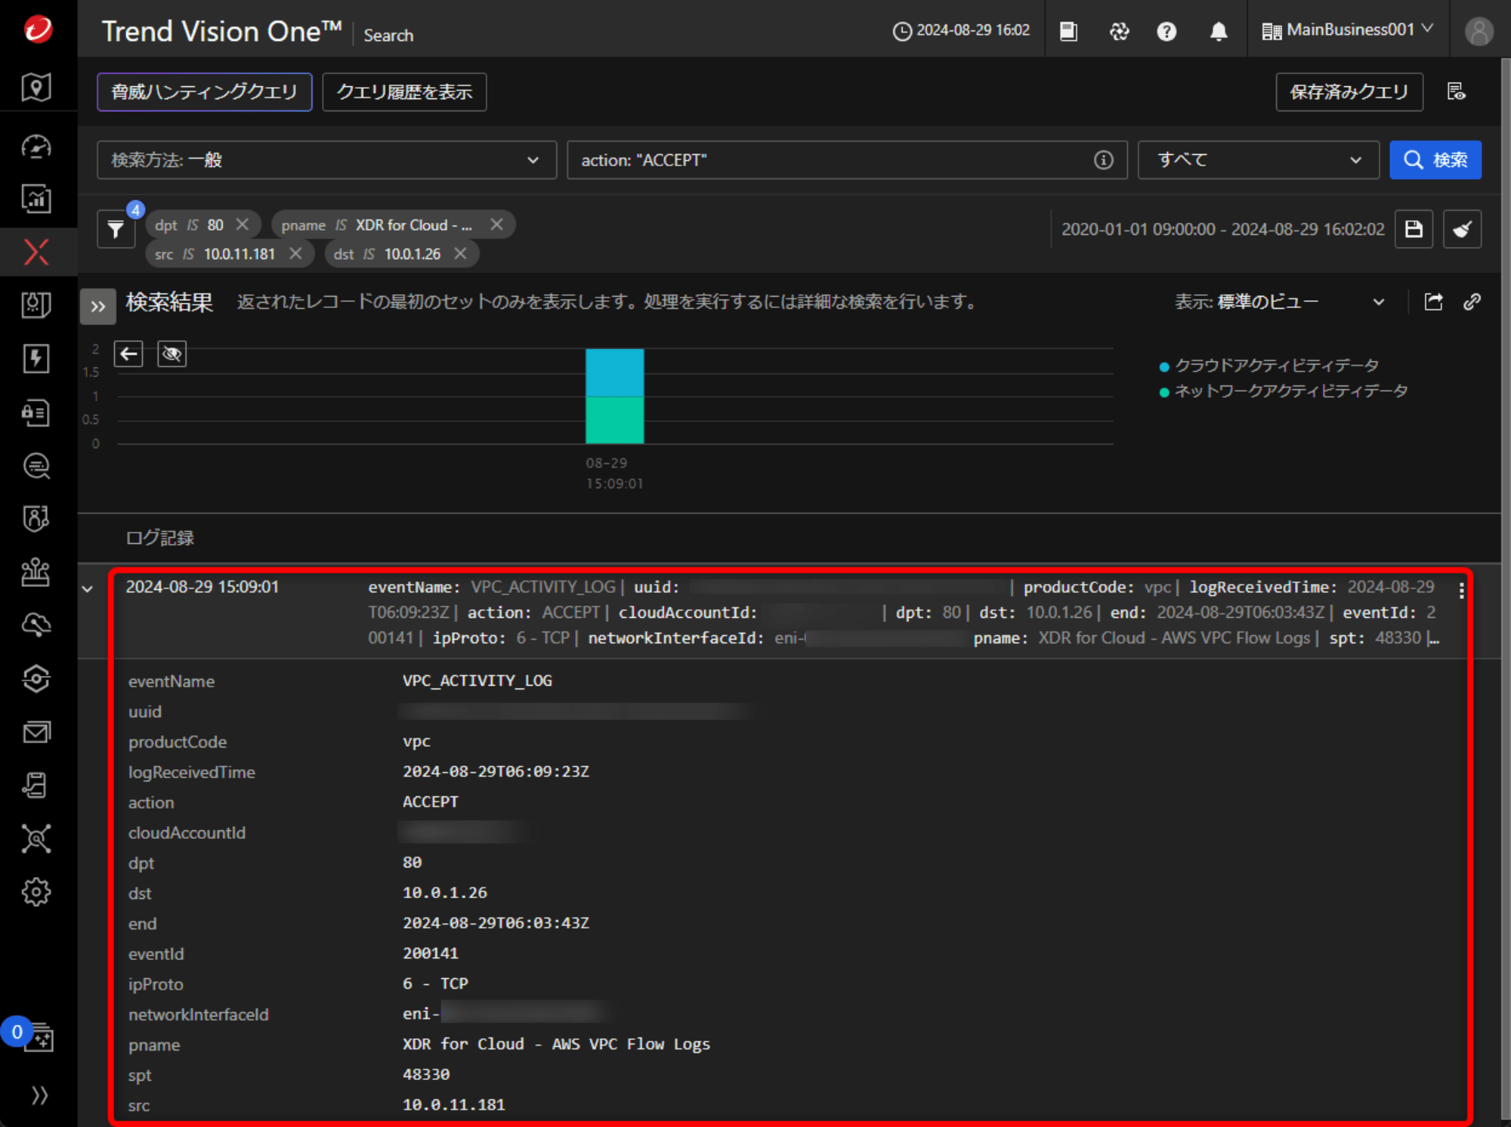Select the 保存済みクエリ menu item
This screenshot has height=1127, width=1511.
(x=1348, y=92)
